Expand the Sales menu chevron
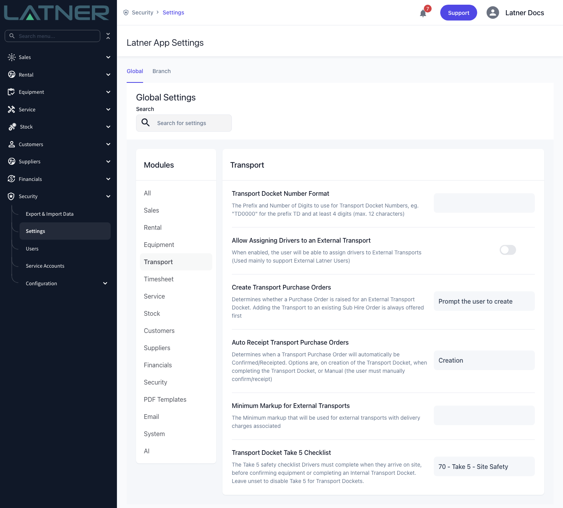The height and width of the screenshot is (508, 563). (x=108, y=57)
